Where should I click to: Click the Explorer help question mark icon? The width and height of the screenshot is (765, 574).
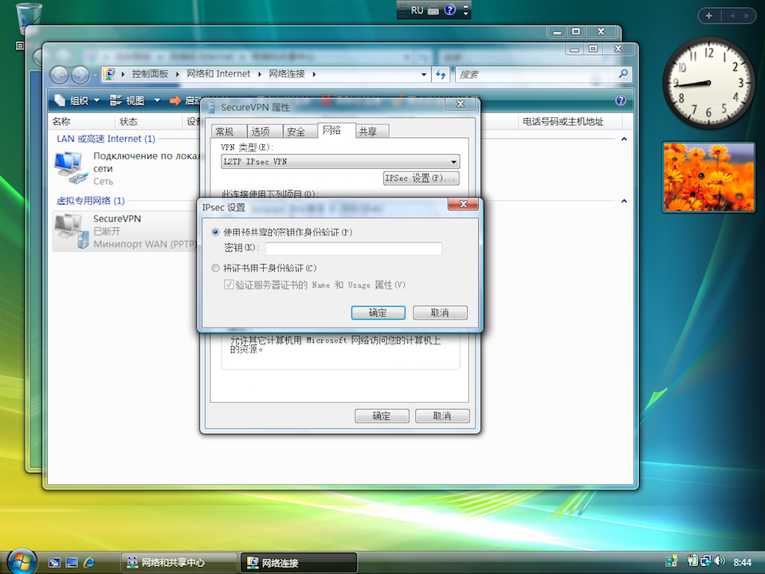pyautogui.click(x=621, y=100)
